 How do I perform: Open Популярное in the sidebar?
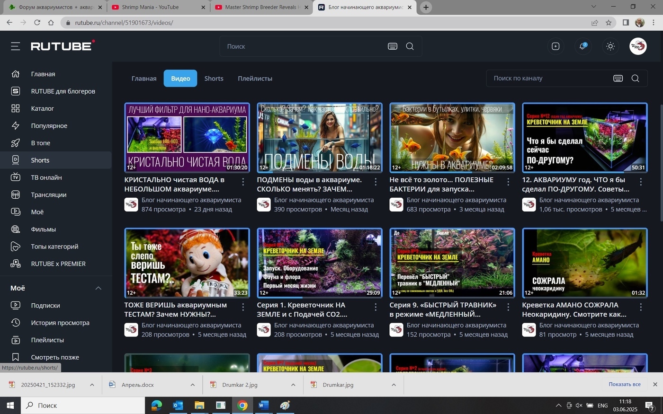pyautogui.click(x=56, y=125)
